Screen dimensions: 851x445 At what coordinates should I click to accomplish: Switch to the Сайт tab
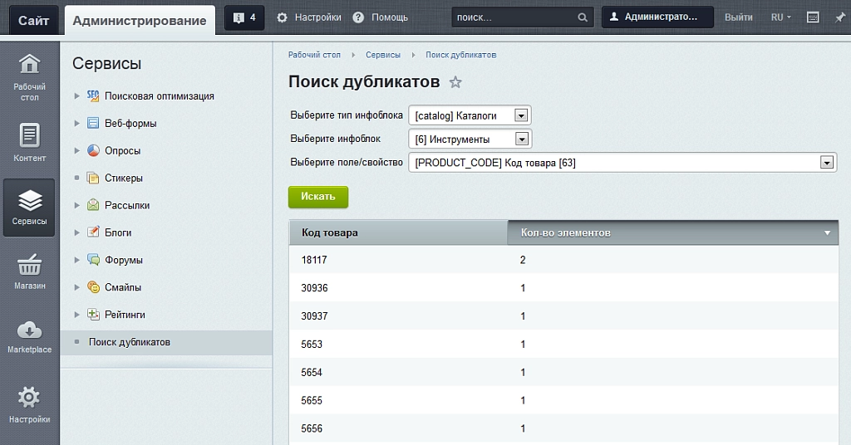(33, 21)
